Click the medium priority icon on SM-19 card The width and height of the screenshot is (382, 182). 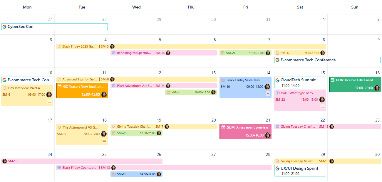click(x=104, y=141)
